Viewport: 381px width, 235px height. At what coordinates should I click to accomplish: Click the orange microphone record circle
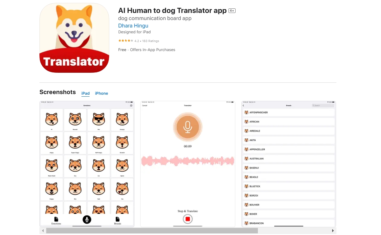point(187,127)
